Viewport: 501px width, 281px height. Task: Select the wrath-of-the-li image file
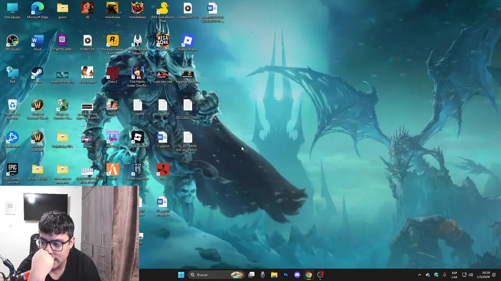63,76
